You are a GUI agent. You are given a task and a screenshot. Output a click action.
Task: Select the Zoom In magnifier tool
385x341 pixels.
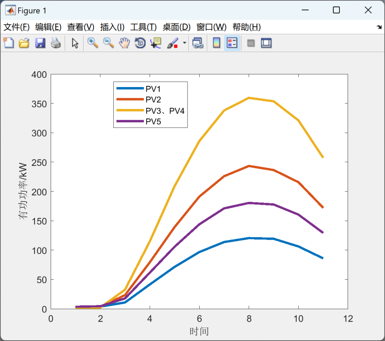[93, 43]
